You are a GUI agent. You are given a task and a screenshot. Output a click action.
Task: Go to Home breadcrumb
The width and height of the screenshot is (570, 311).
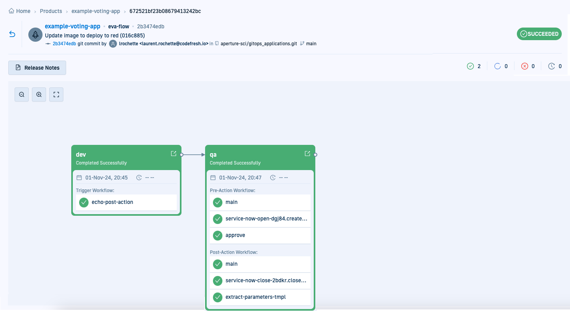point(20,11)
